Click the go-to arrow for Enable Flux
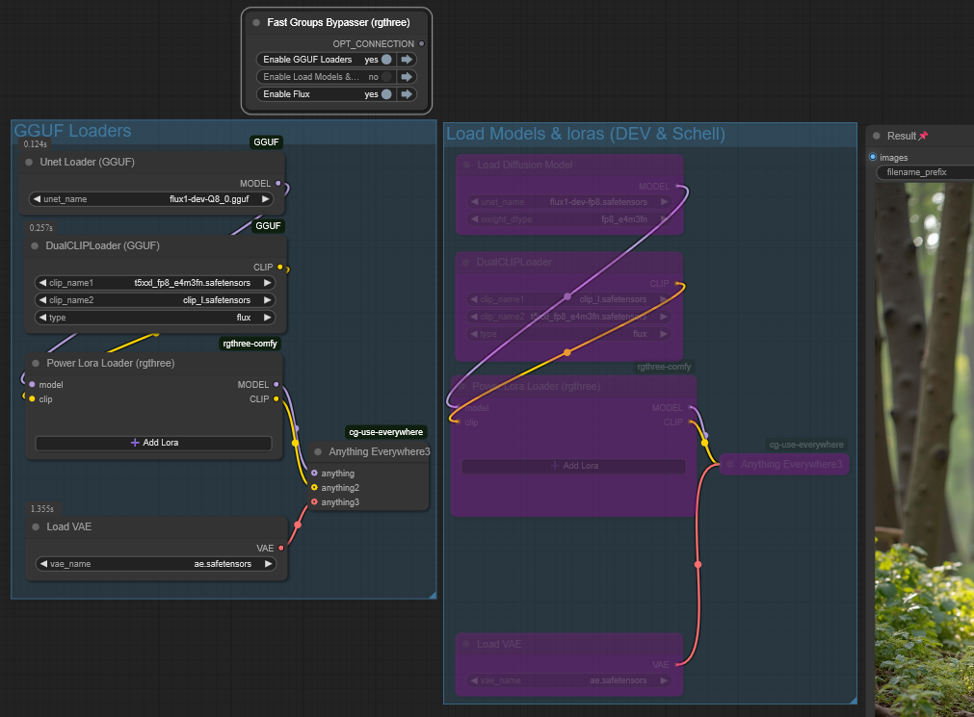 tap(407, 94)
